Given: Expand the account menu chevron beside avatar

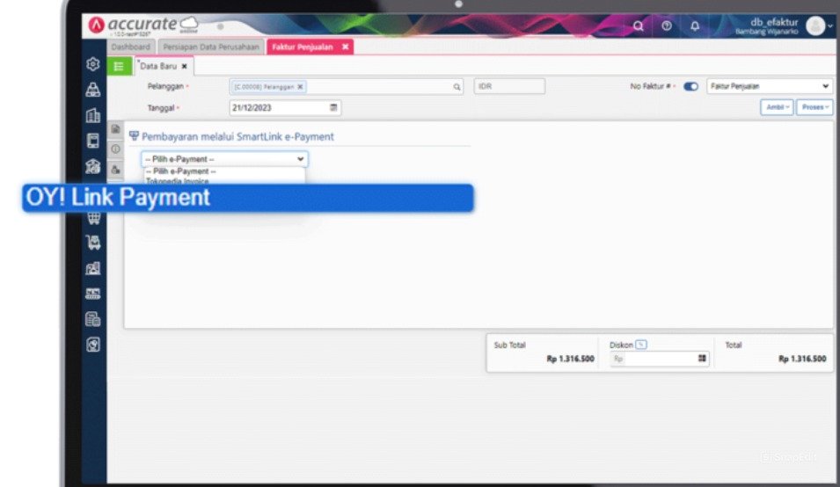Looking at the screenshot, I should tap(829, 26).
